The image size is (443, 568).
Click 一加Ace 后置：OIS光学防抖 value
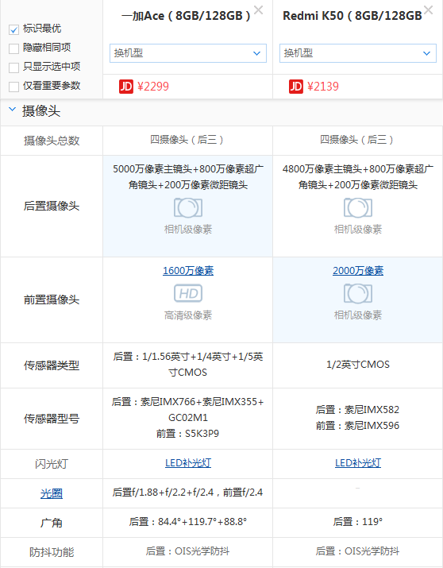pos(188,551)
